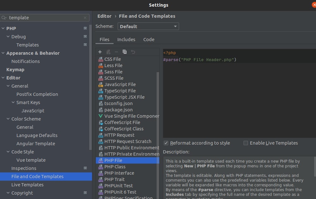Open the PHPUnit Test template
316x199 pixels.
tap(119, 186)
